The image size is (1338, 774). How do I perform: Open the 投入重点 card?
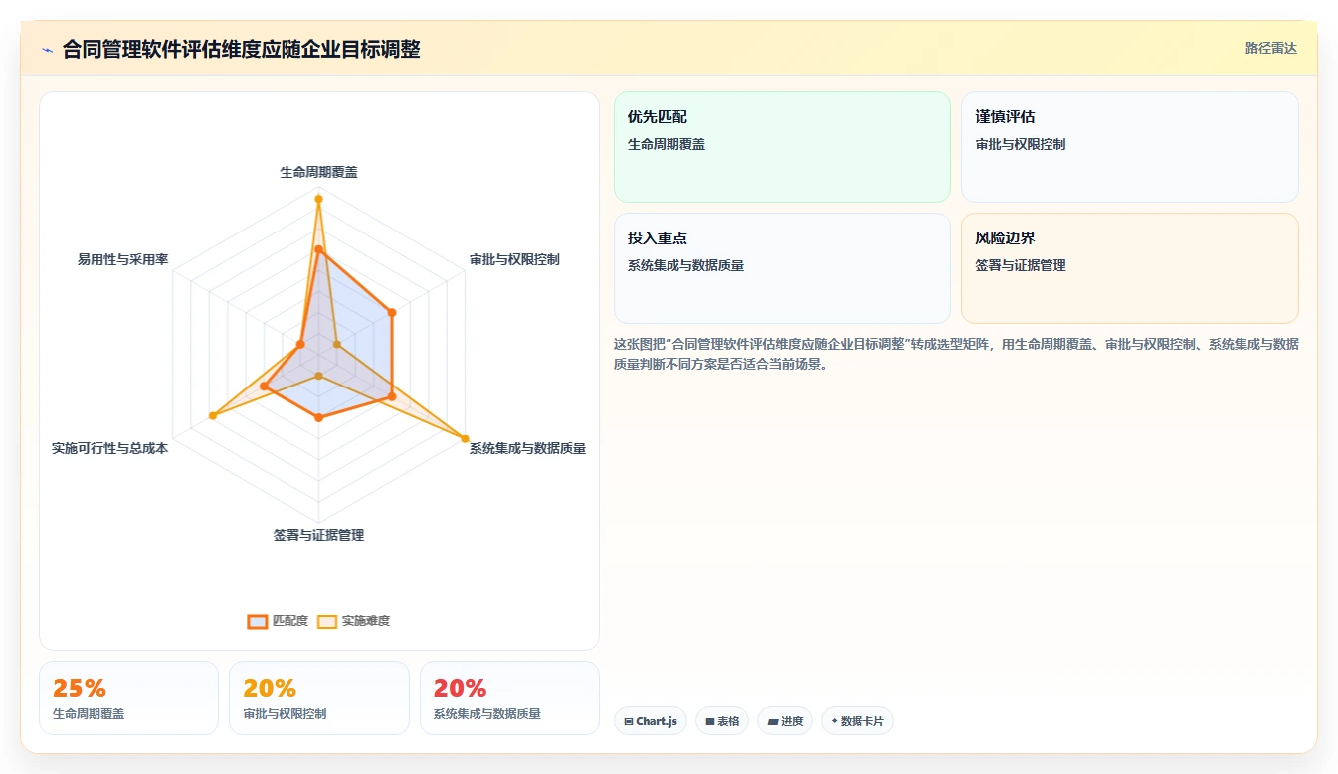tap(782, 268)
